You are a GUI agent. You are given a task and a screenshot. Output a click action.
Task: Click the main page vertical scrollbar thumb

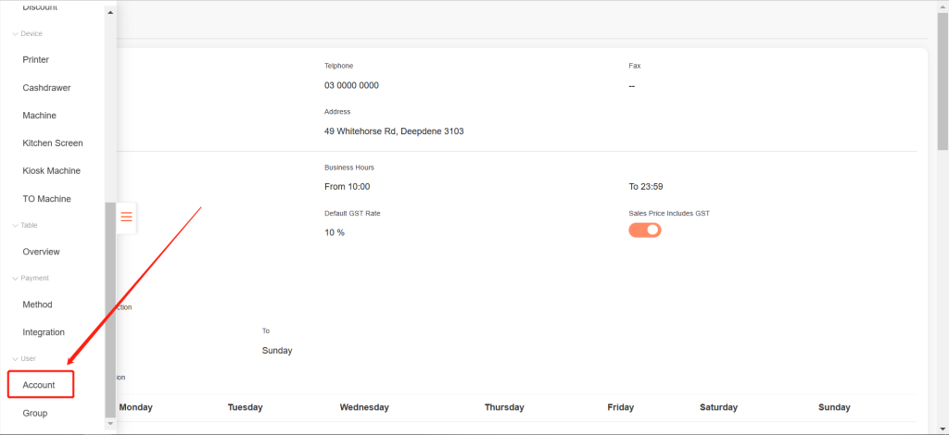[943, 79]
